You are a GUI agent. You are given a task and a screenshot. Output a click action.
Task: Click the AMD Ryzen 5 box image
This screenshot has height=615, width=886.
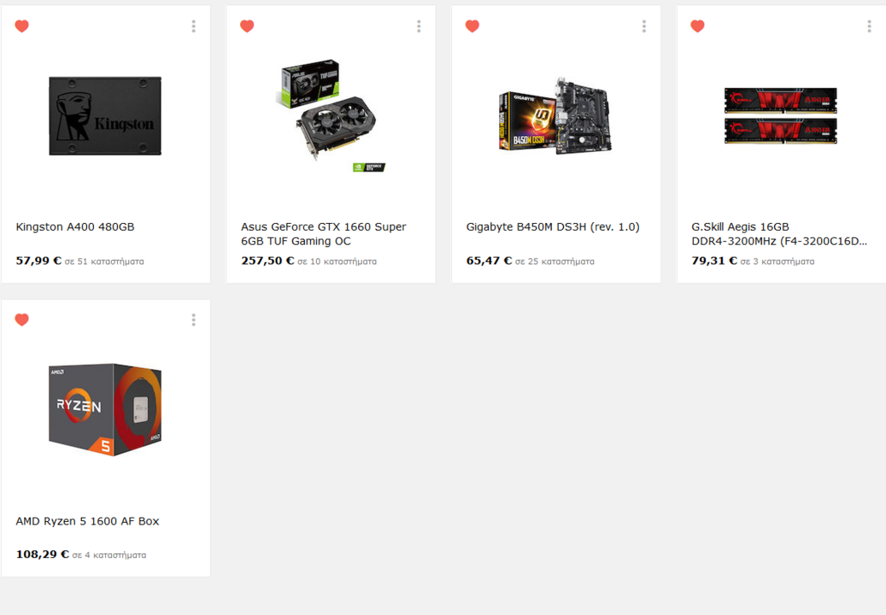(x=105, y=409)
